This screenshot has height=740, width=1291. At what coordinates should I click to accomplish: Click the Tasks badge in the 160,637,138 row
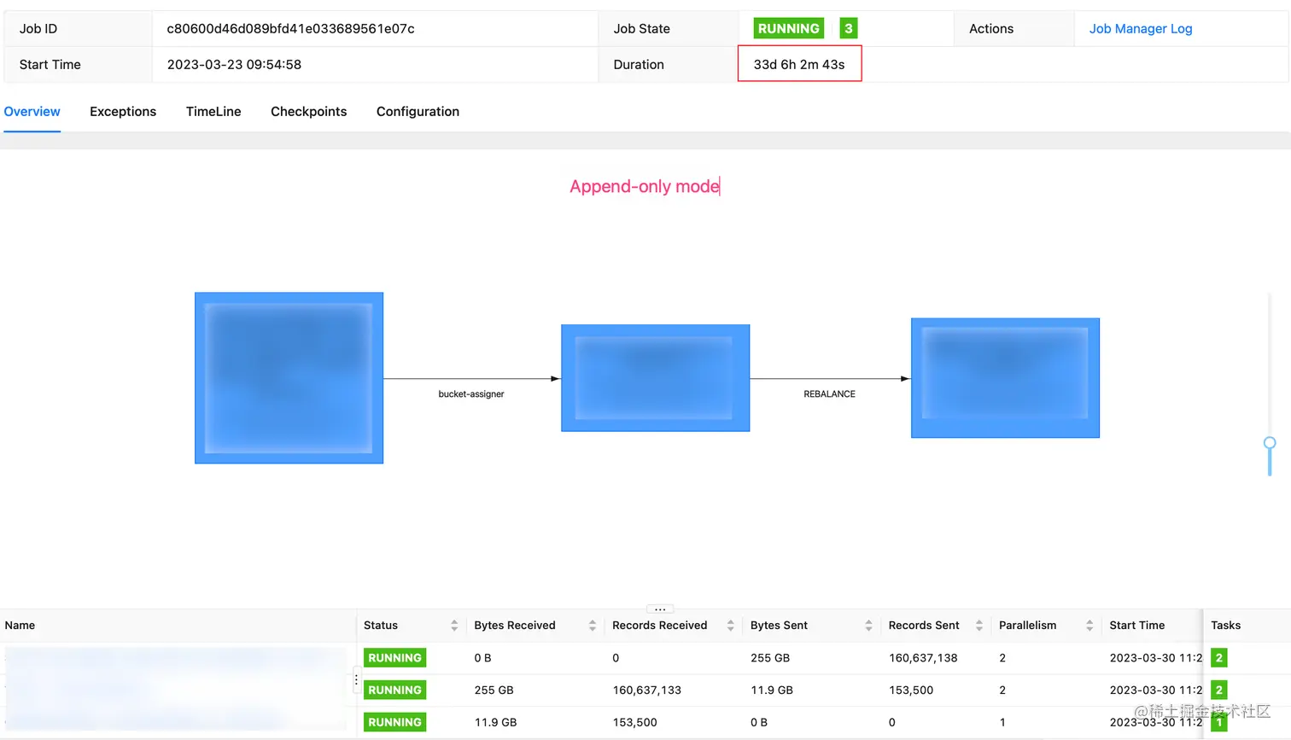pos(1219,658)
